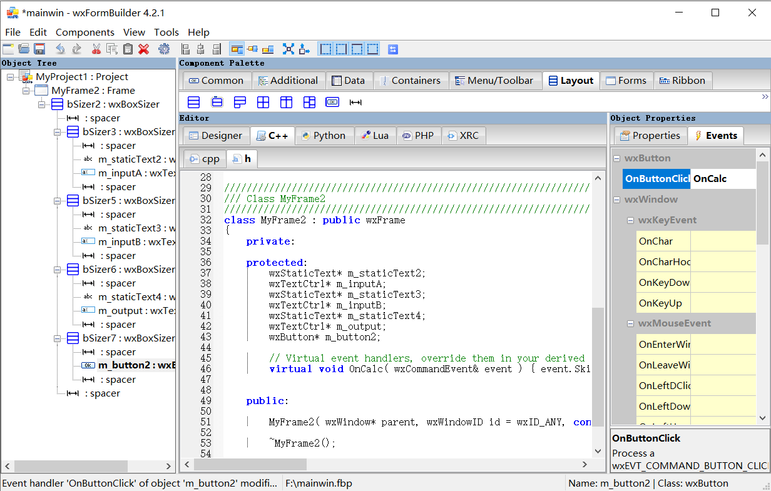Image resolution: width=771 pixels, height=491 pixels.
Task: Generate code with the gear toolbar icon
Action: pos(164,49)
